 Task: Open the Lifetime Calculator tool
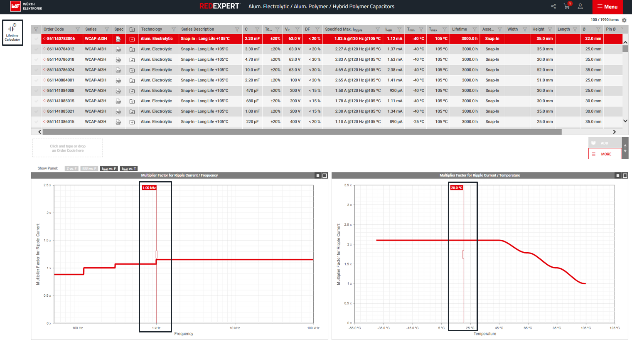(x=12, y=32)
